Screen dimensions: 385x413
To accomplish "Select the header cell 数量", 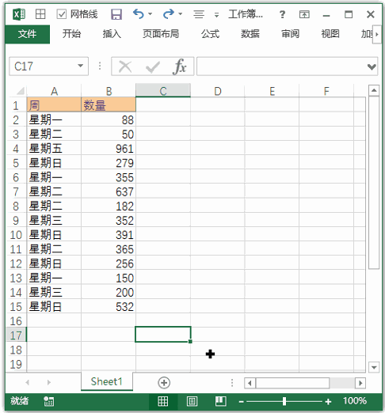I will (x=109, y=105).
